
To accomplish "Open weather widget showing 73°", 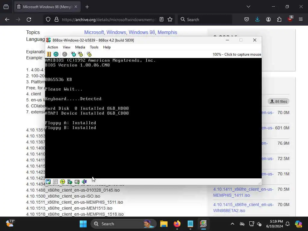I will pyautogui.click(x=10, y=223).
